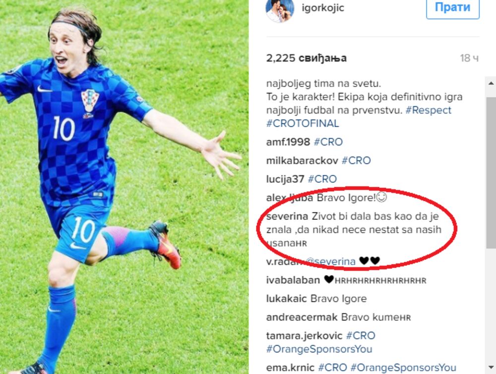Open lukakaic commenter profile
Image resolution: width=496 pixels, height=374 pixels.
tap(286, 299)
